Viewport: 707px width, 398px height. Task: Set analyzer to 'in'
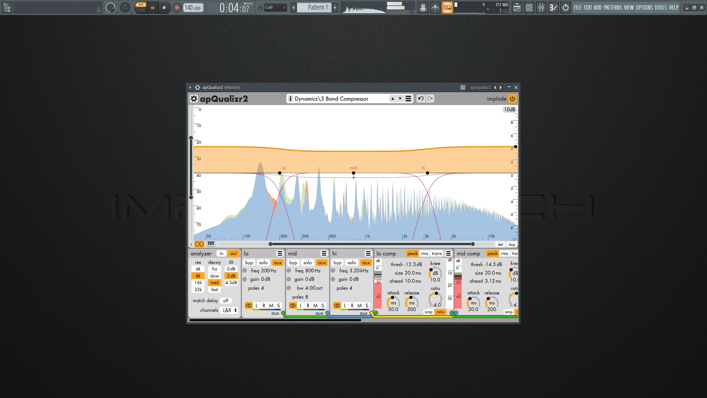[221, 254]
